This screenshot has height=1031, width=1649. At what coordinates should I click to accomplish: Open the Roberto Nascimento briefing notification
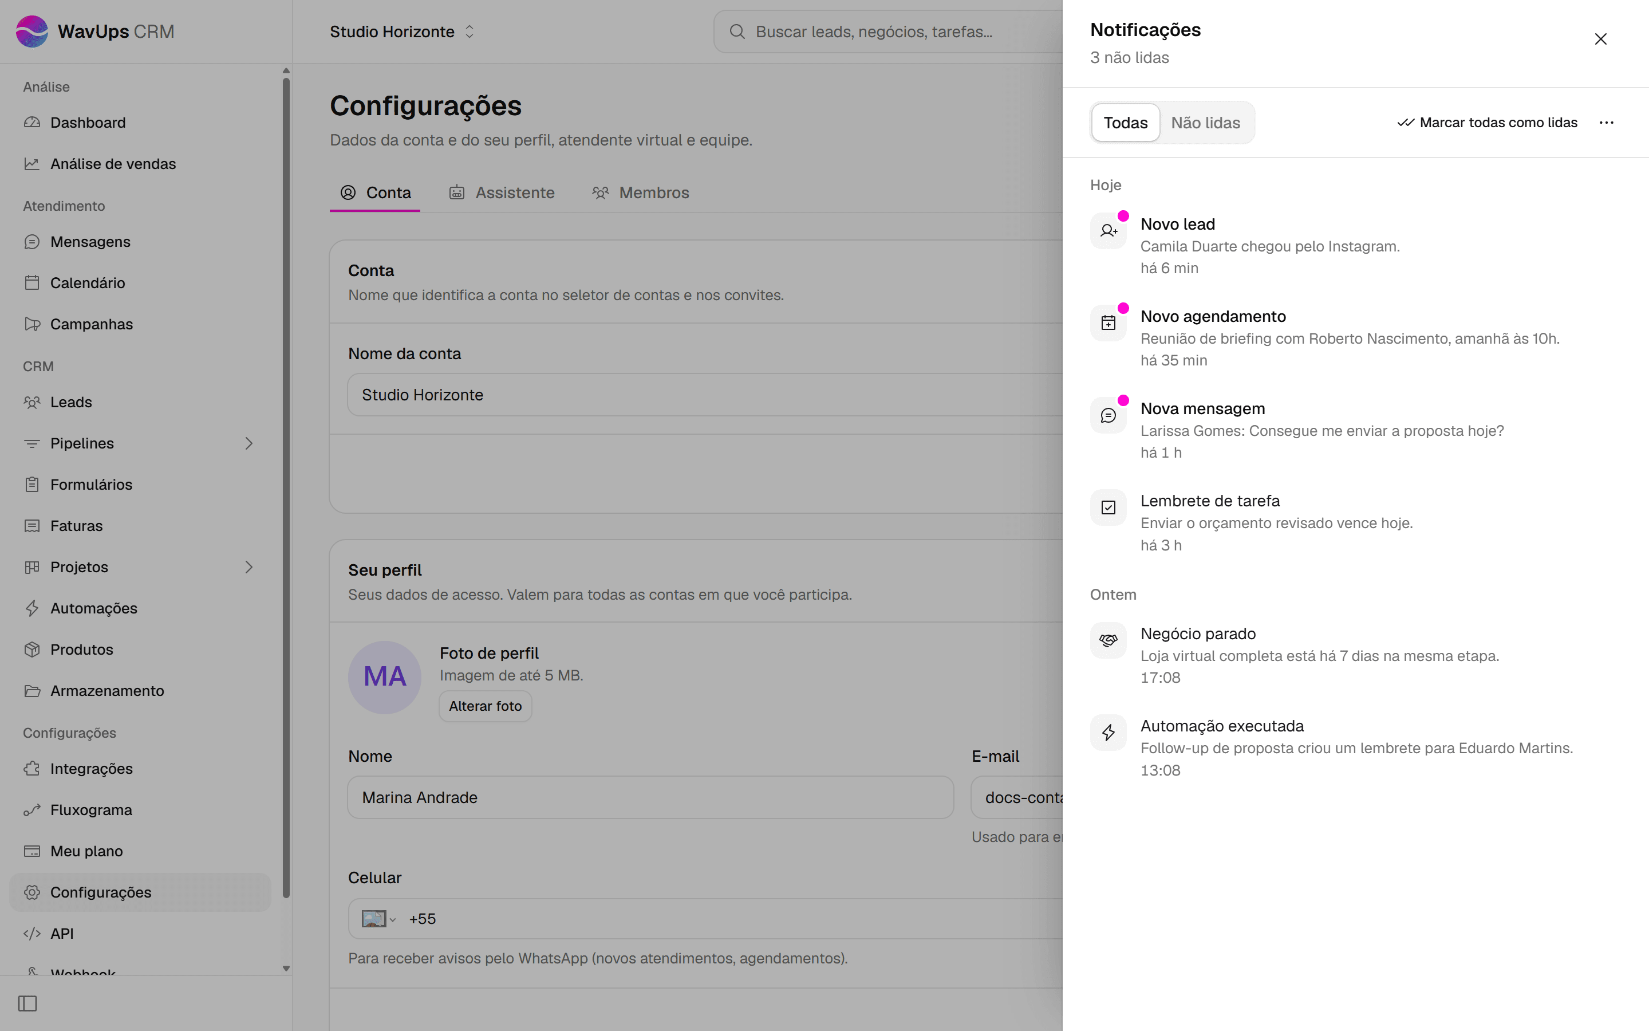1356,338
